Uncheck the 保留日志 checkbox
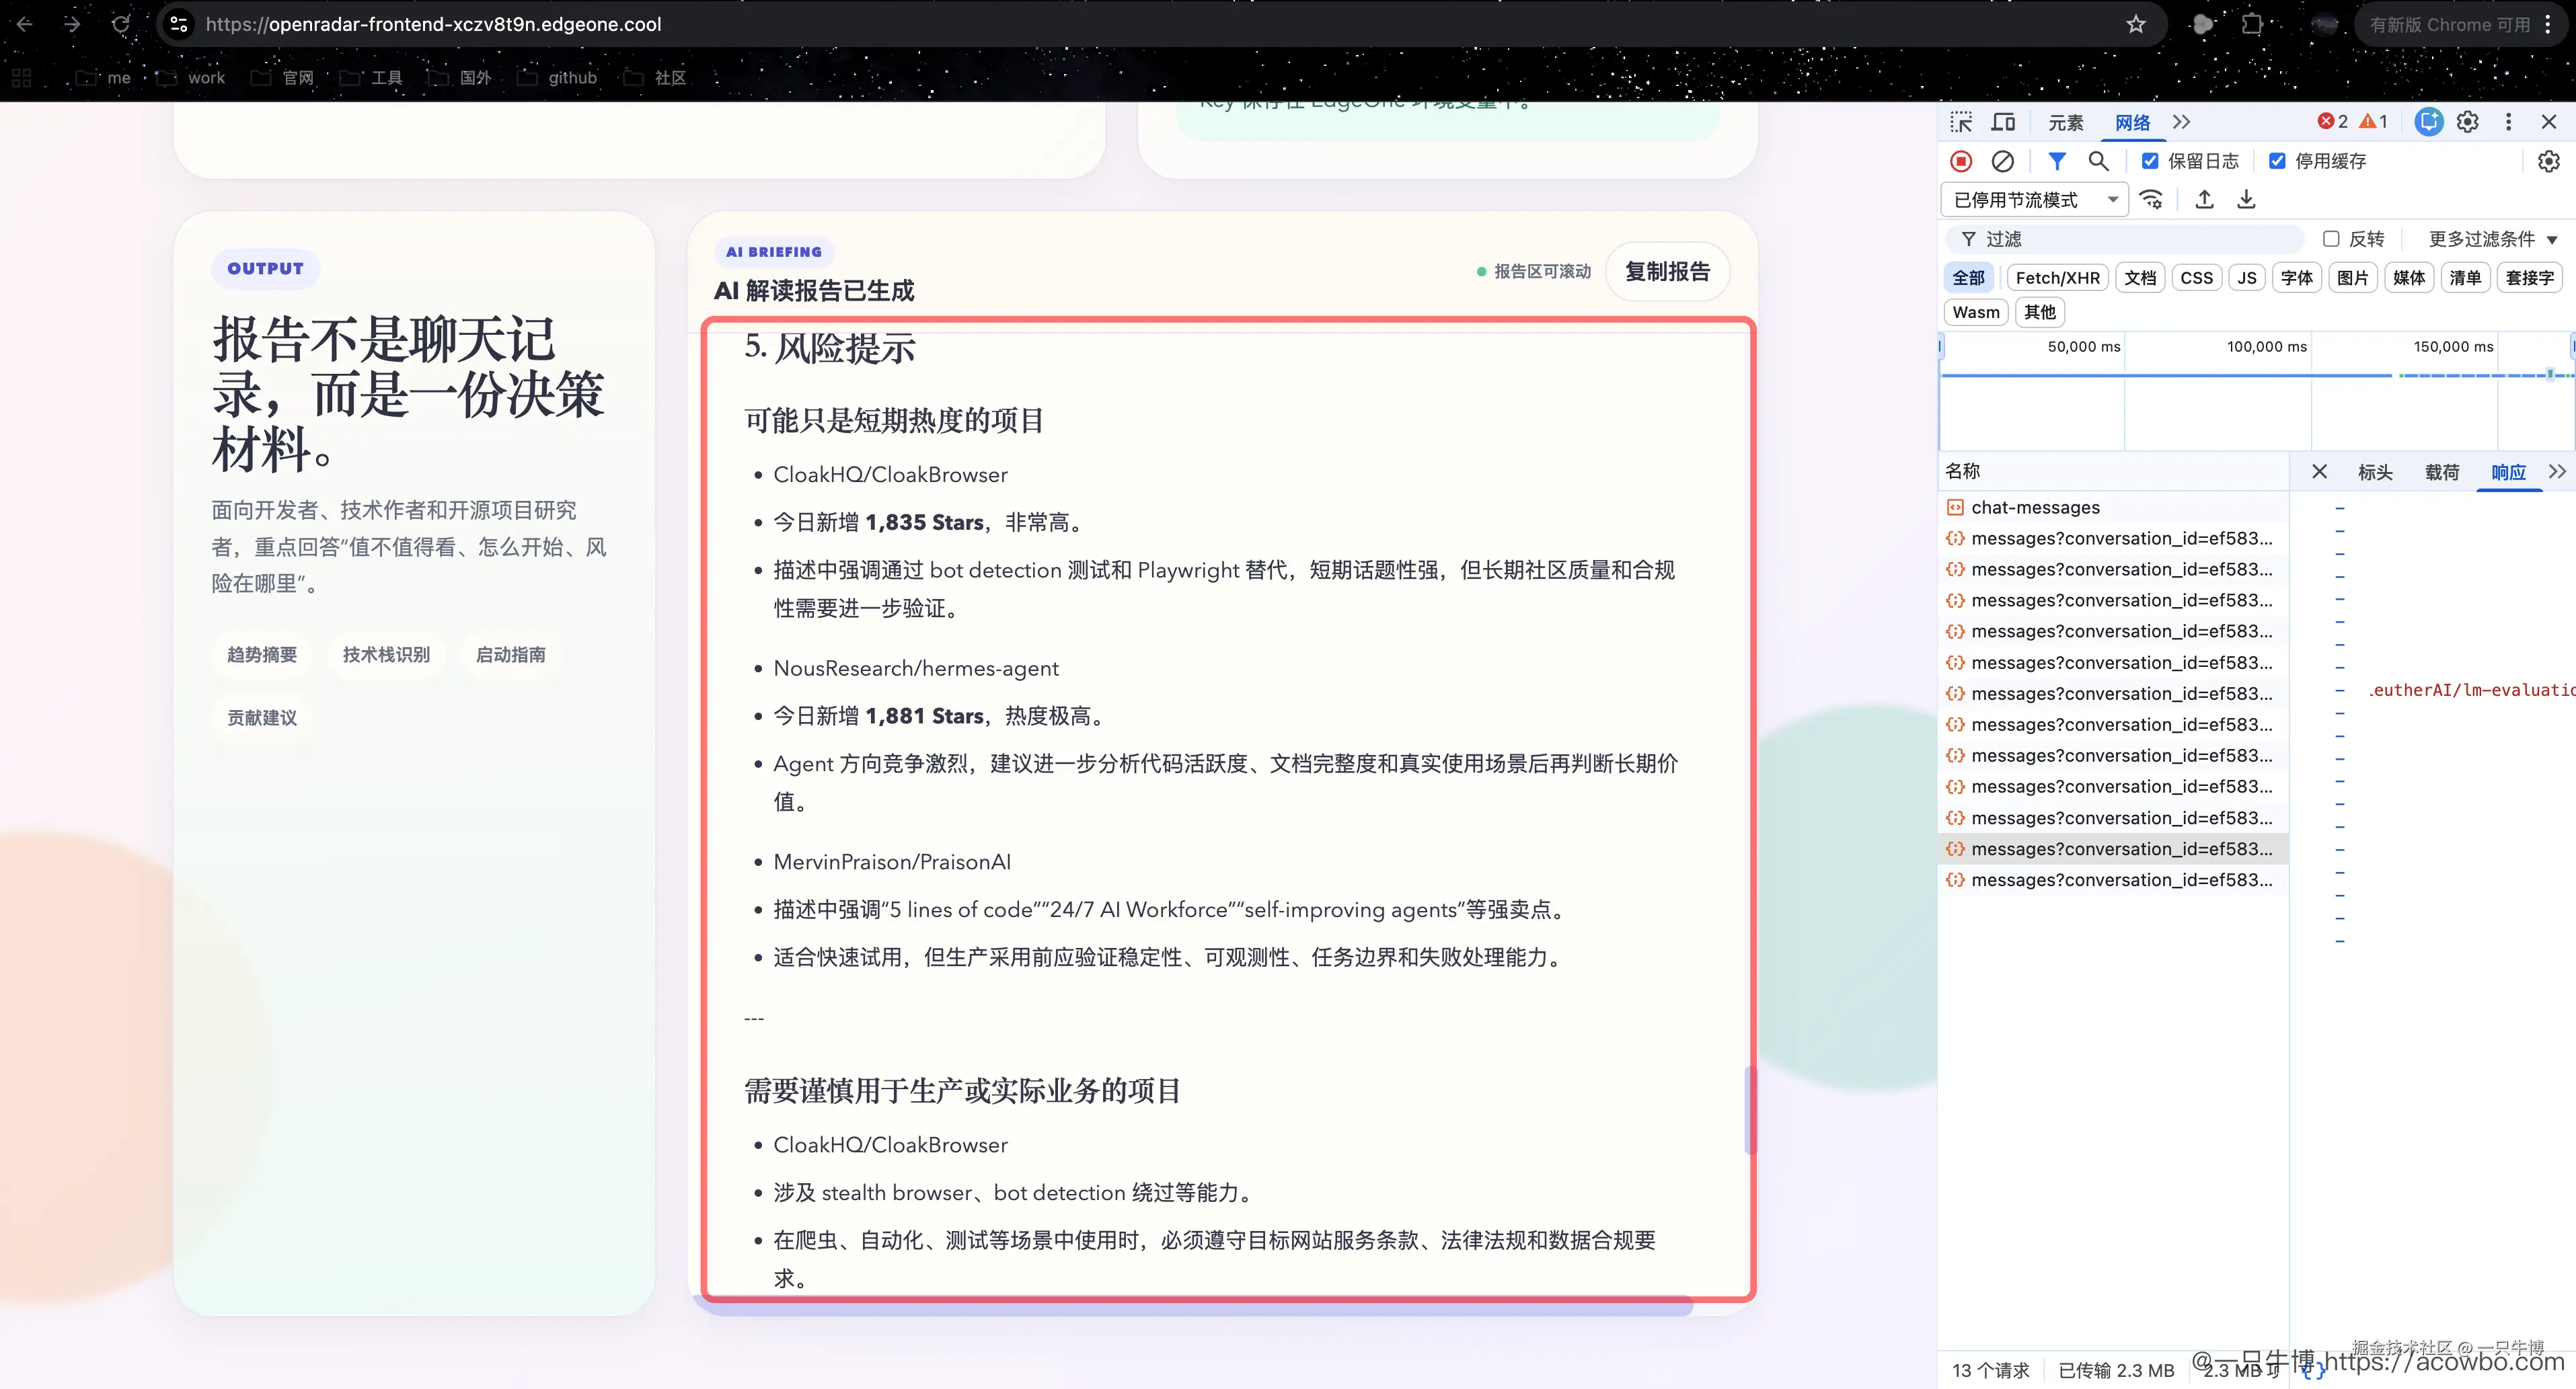 click(x=2150, y=161)
